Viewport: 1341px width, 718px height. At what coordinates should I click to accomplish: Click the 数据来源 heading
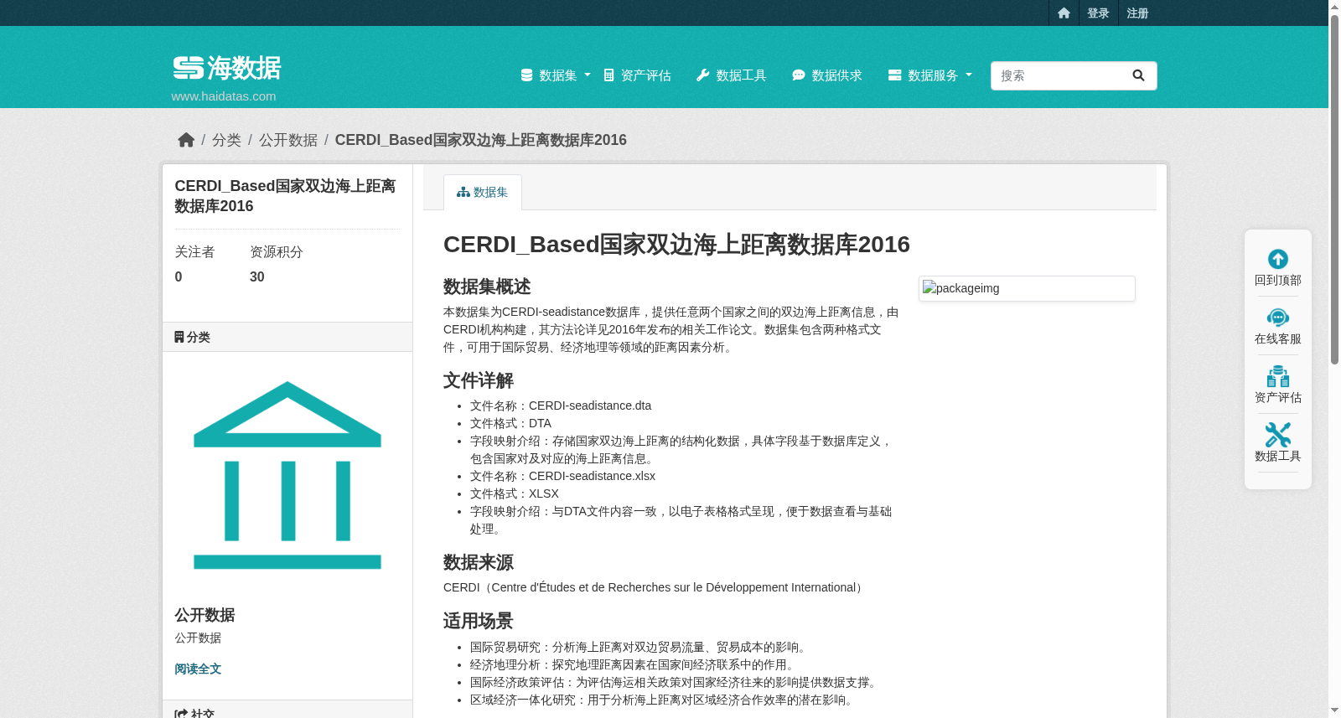click(x=479, y=562)
